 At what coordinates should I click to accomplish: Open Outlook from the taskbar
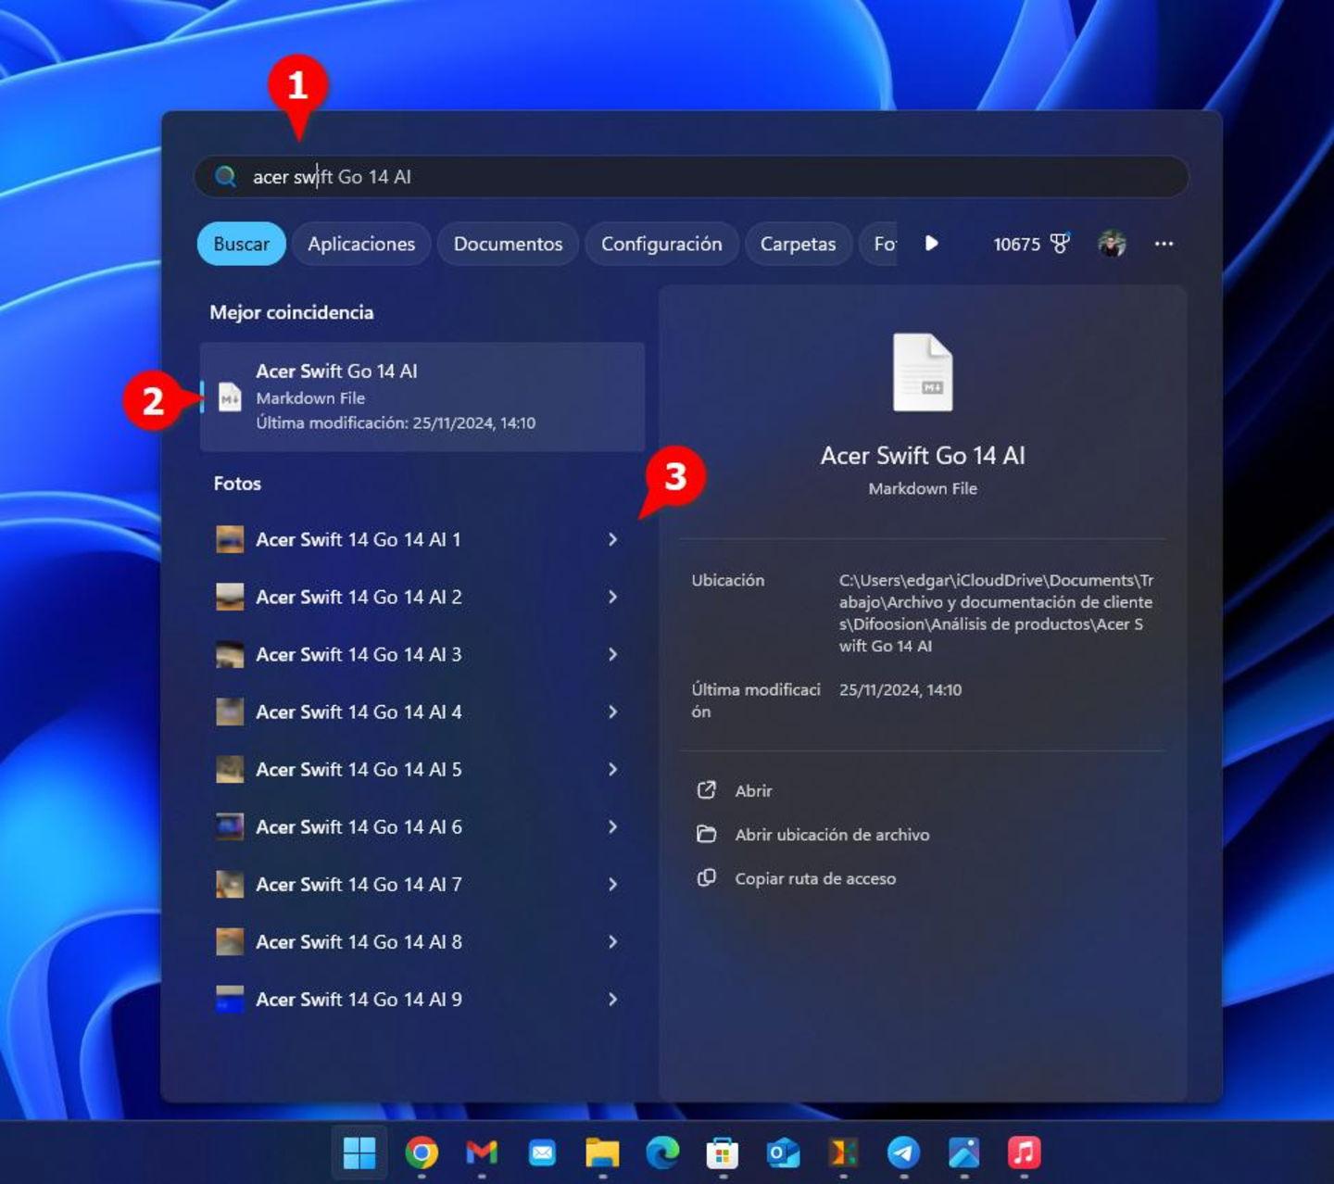coord(783,1153)
